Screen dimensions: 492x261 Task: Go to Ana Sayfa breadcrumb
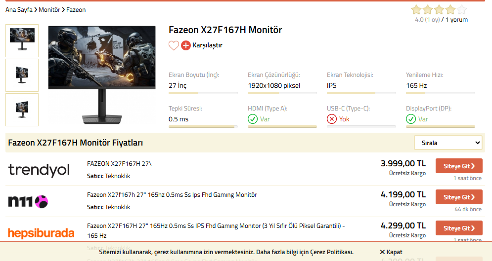tap(19, 10)
